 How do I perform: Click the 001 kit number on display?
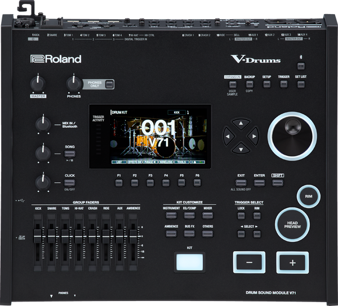(x=158, y=127)
